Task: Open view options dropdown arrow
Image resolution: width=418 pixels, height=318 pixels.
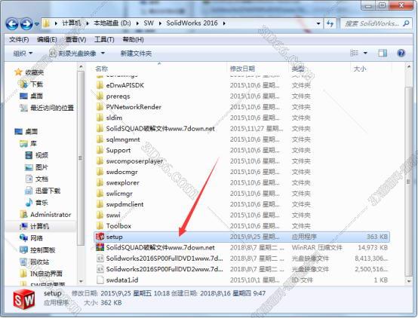Action: 365,54
